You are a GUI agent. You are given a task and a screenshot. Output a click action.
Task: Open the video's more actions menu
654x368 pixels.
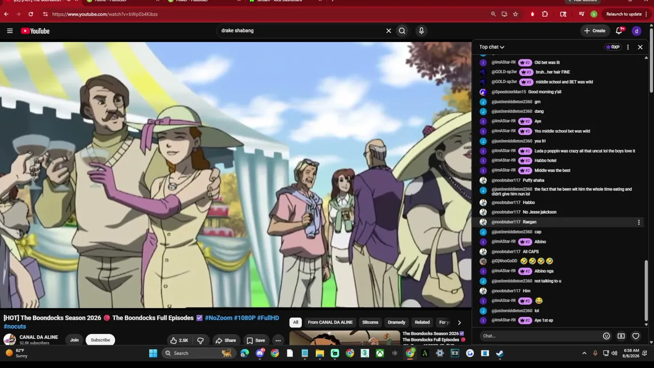tap(278, 340)
